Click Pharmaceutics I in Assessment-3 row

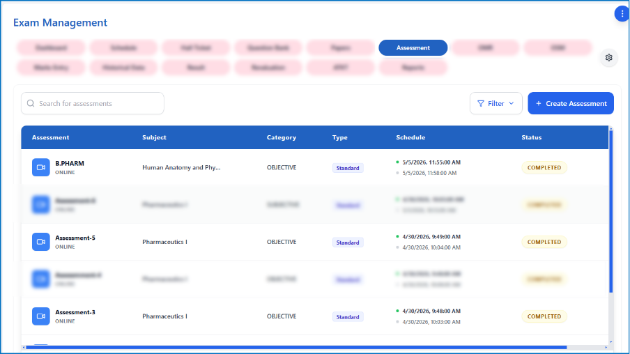click(x=164, y=316)
